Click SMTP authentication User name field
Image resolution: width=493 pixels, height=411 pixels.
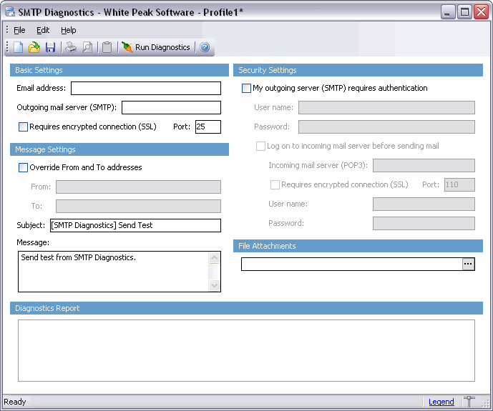click(x=386, y=108)
